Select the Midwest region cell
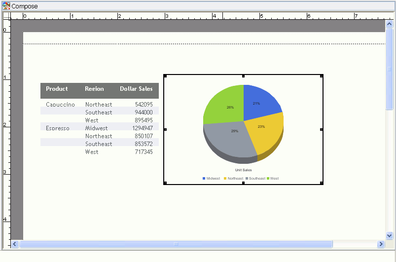The width and height of the screenshot is (396, 262). coord(96,128)
